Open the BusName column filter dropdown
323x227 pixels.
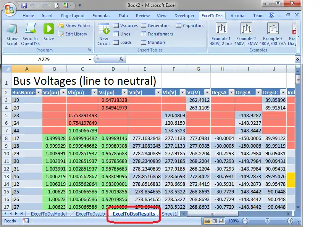[39, 92]
